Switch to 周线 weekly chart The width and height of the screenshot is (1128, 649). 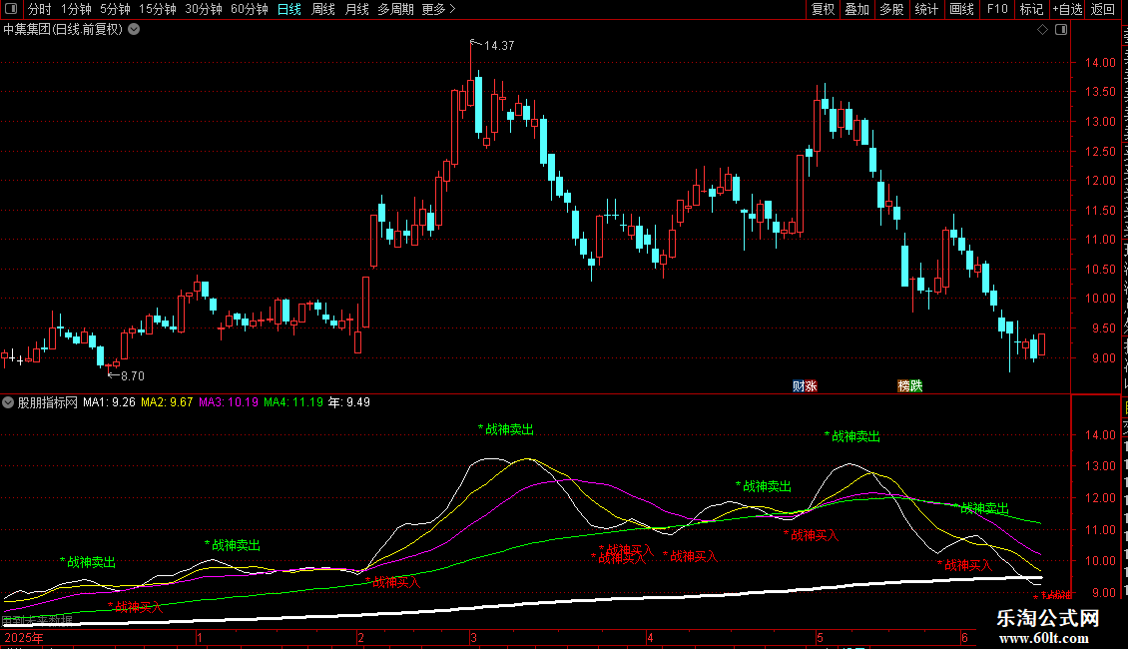(323, 9)
